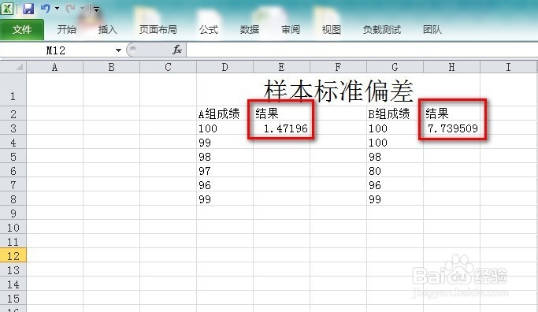The image size is (538, 312).
Task: Click cell D5 containing 98
Action: tap(224, 157)
